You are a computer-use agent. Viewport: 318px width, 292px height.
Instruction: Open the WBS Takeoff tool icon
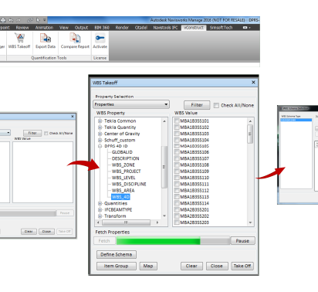click(x=19, y=38)
